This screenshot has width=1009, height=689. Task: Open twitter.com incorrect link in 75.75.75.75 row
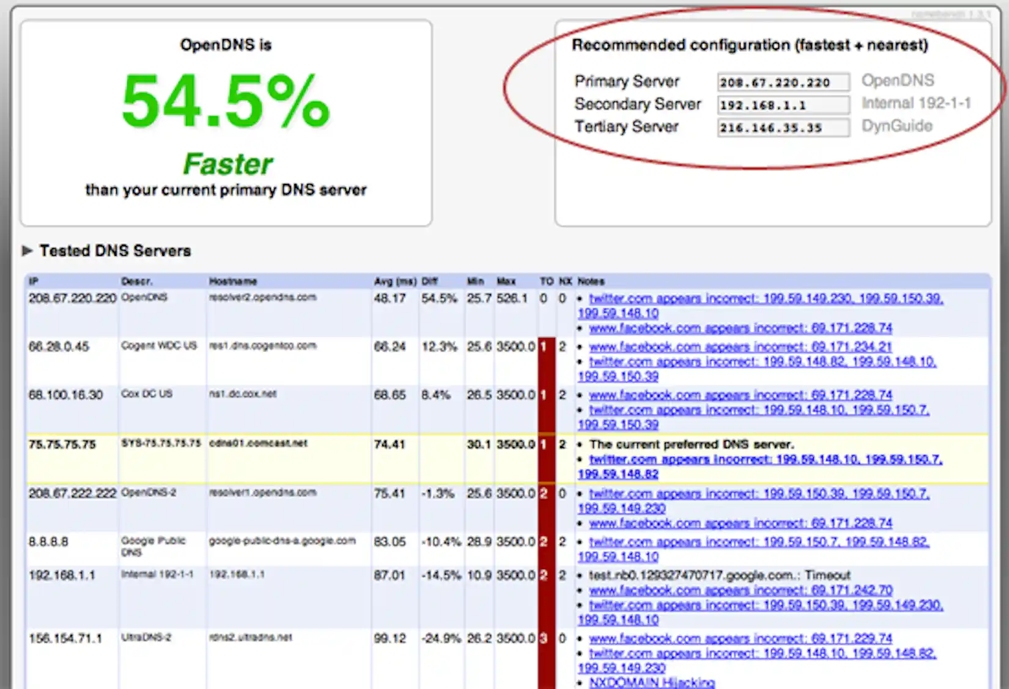pyautogui.click(x=760, y=467)
